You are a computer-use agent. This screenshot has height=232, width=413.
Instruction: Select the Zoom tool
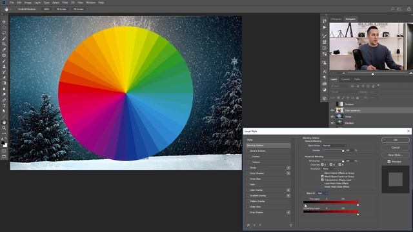4,128
